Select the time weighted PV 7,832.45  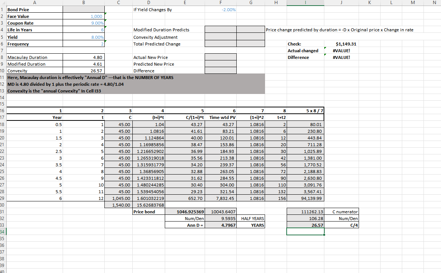pyautogui.click(x=221, y=198)
